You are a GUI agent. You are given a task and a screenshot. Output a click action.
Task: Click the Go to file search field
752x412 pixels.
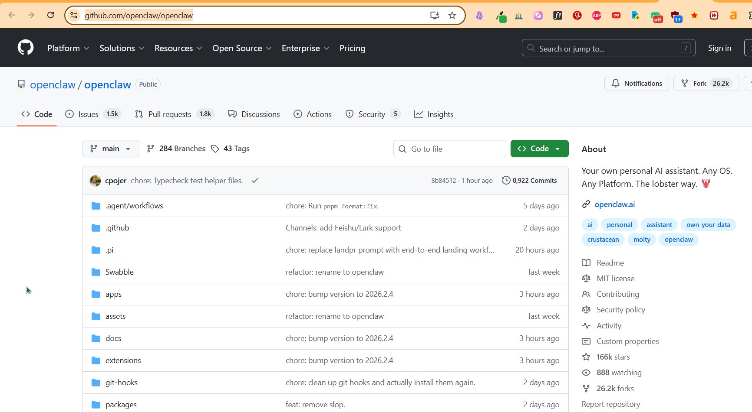click(x=450, y=149)
